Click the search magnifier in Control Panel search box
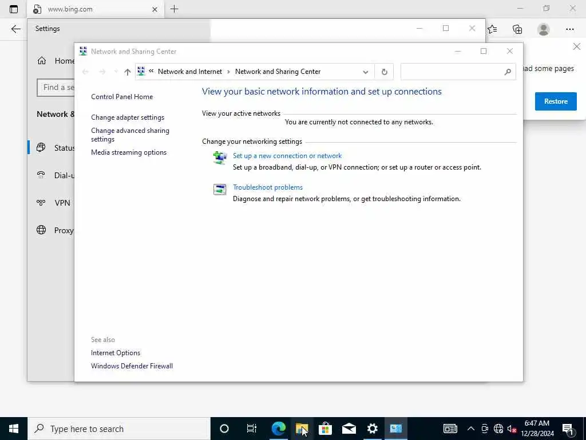Screen dimensions: 586x440 pos(507,72)
